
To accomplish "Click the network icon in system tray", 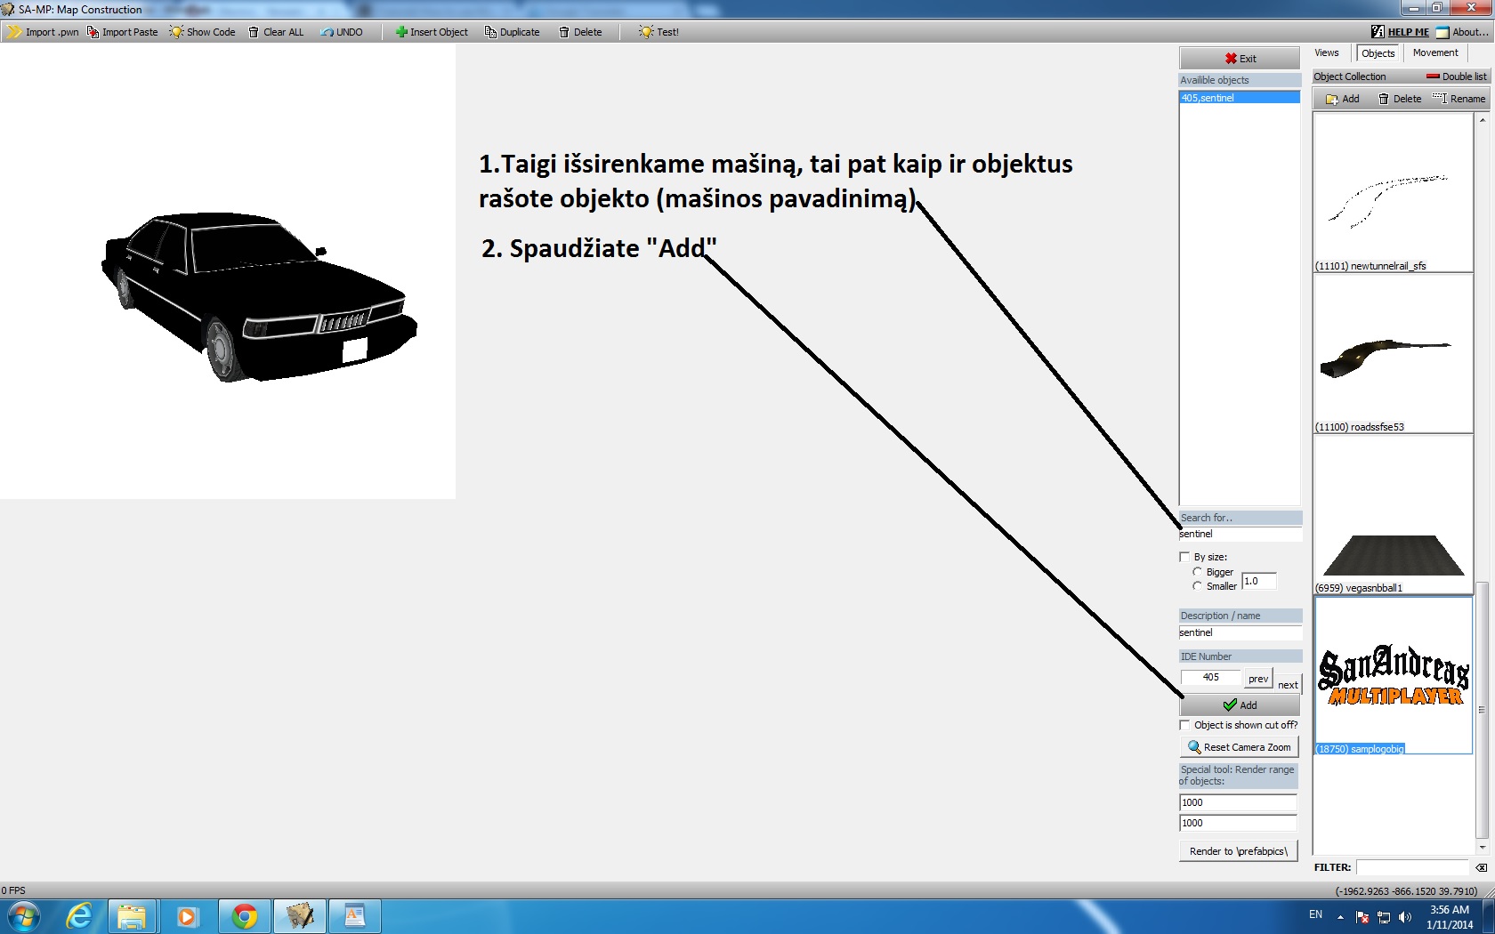I will pos(1384,917).
